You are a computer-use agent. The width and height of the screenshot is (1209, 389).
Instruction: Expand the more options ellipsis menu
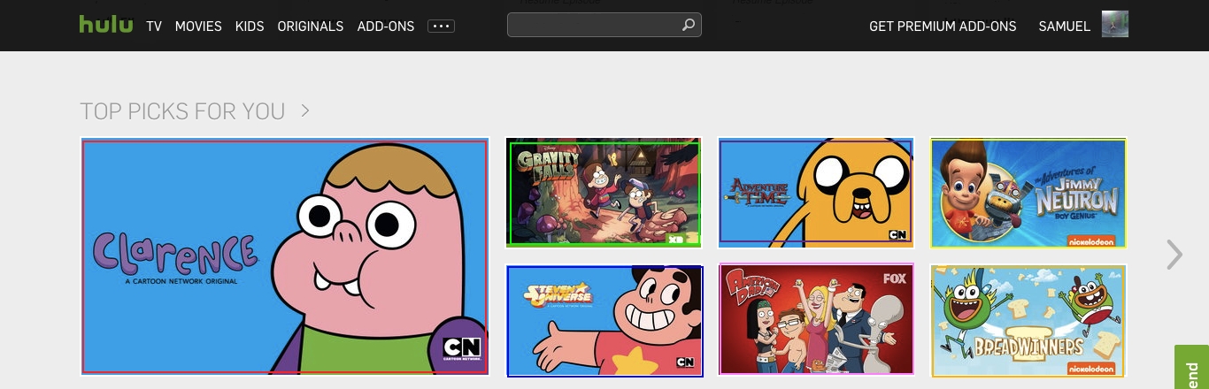point(441,27)
